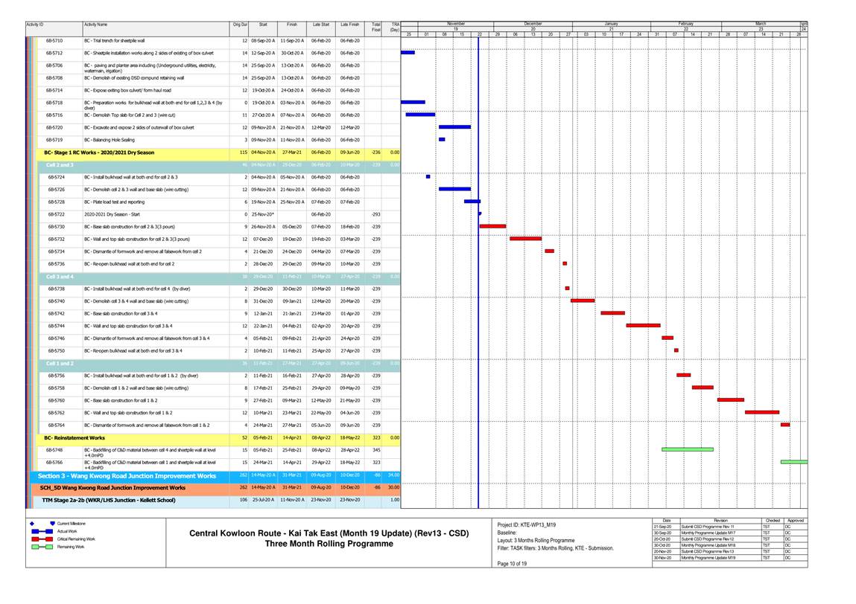Click the green Remaining Work legend bar
The height and width of the screenshot is (604, 856).
42,547
